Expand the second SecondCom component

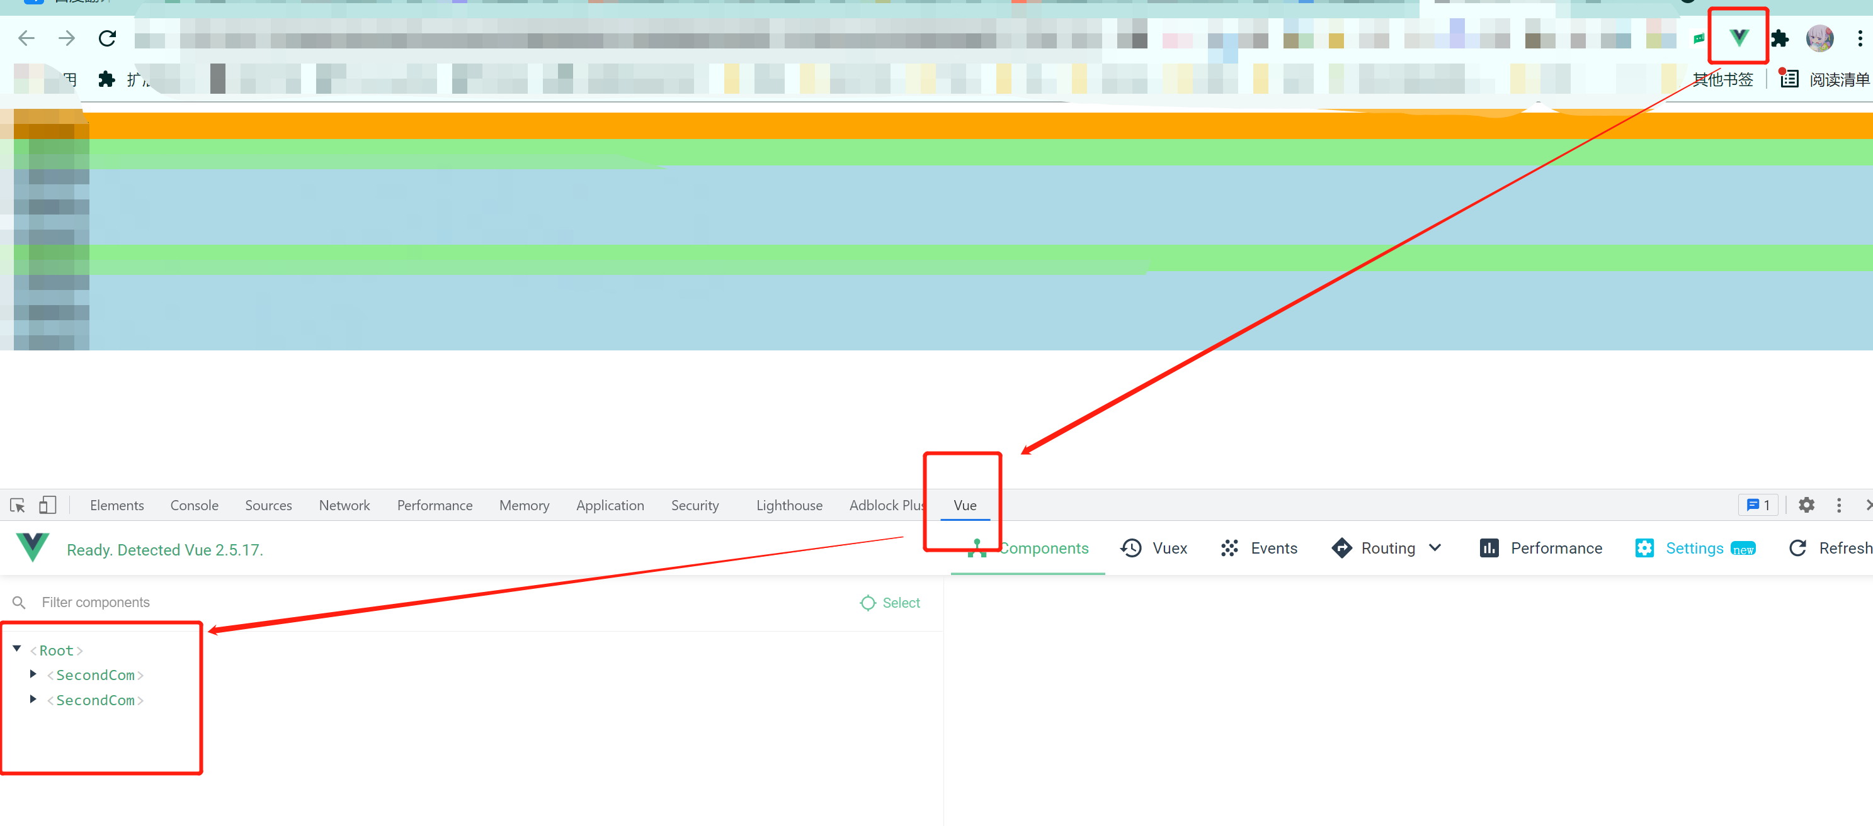coord(33,700)
